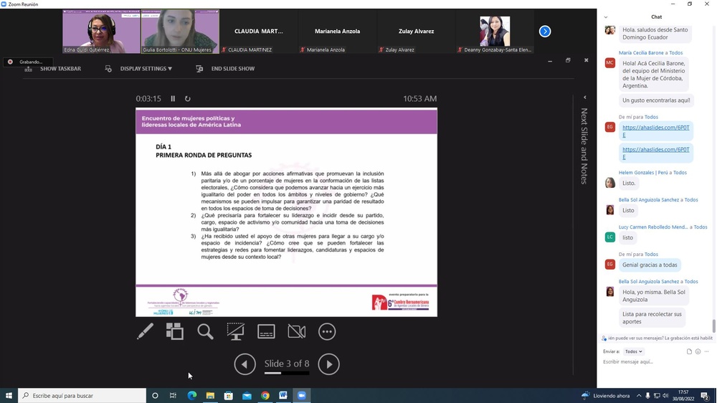Advance to the next slide
Screen dimensions: 717x403
pos(329,364)
